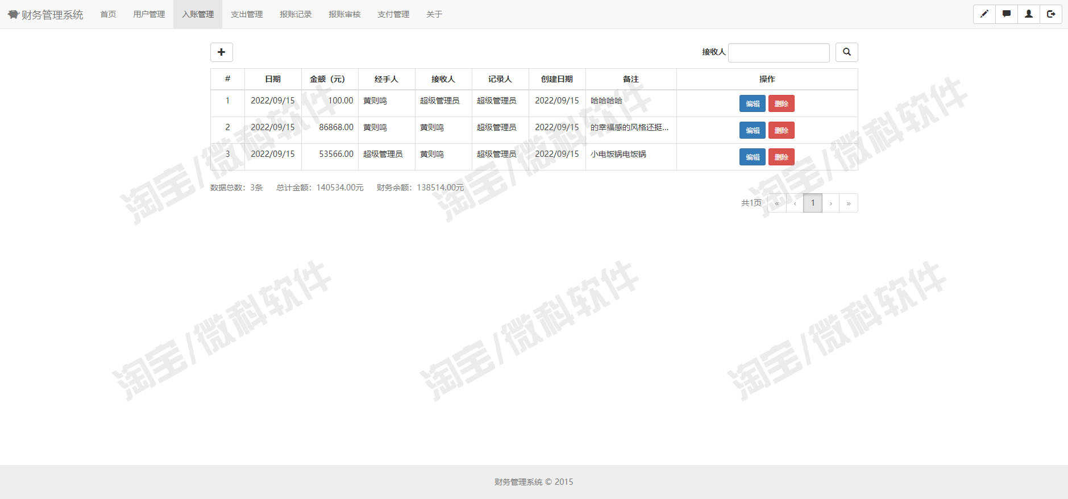Open the 用户管理 menu item
Screen dimensions: 1068x499
149,14
